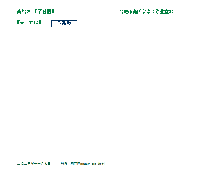205x175 pixels.
Task: Click the 合肥市尚氏宗谱 header title
Action: pos(135,12)
